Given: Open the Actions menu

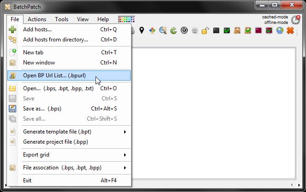Looking at the screenshot, I should click(x=37, y=19).
